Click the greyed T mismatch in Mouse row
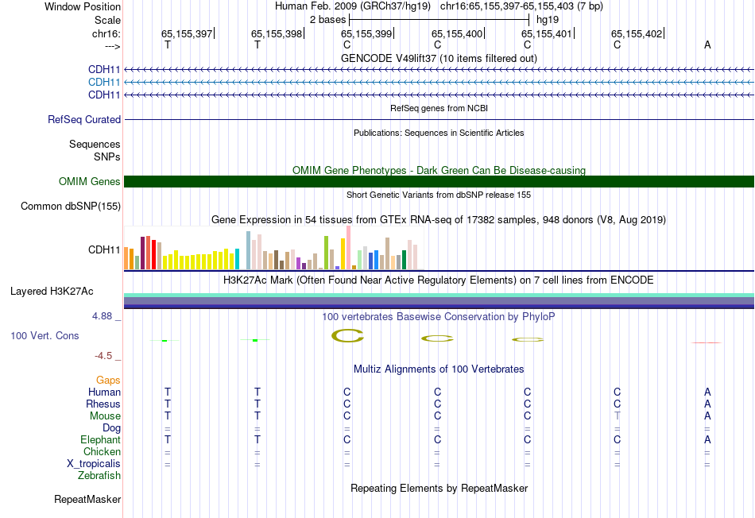This screenshot has width=755, height=518. [x=618, y=416]
